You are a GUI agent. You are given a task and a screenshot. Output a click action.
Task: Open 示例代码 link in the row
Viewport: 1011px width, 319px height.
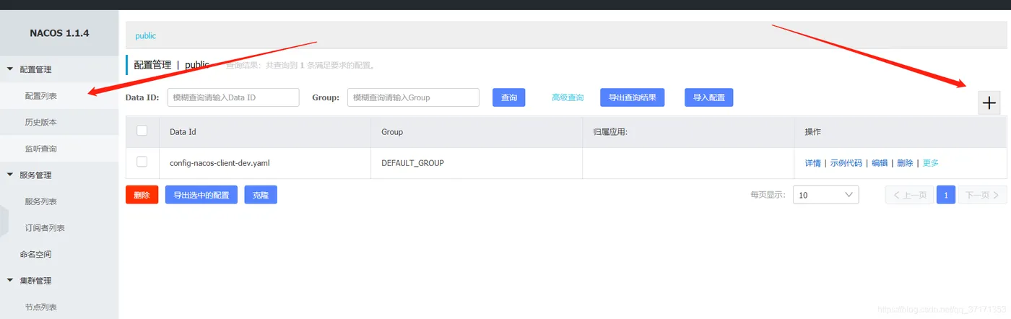(x=846, y=163)
